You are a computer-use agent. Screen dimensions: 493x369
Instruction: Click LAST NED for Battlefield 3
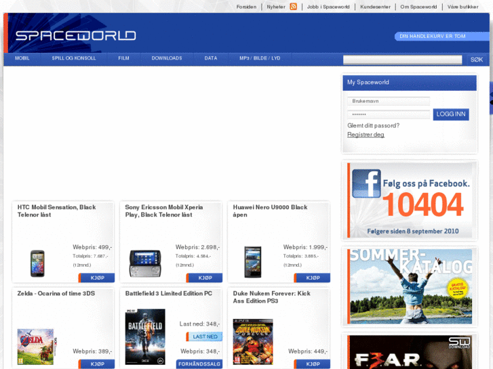(204, 337)
